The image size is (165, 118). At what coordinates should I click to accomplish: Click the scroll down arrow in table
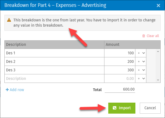click(158, 80)
